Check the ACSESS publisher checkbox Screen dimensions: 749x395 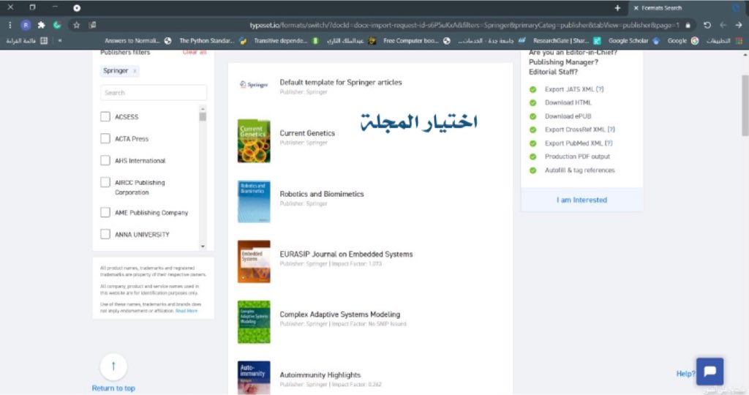coord(105,116)
